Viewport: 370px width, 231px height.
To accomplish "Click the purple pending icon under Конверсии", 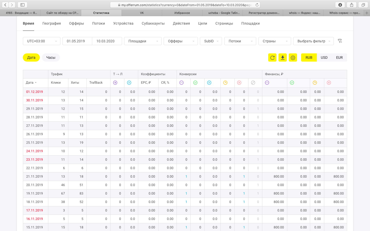I will [181, 83].
